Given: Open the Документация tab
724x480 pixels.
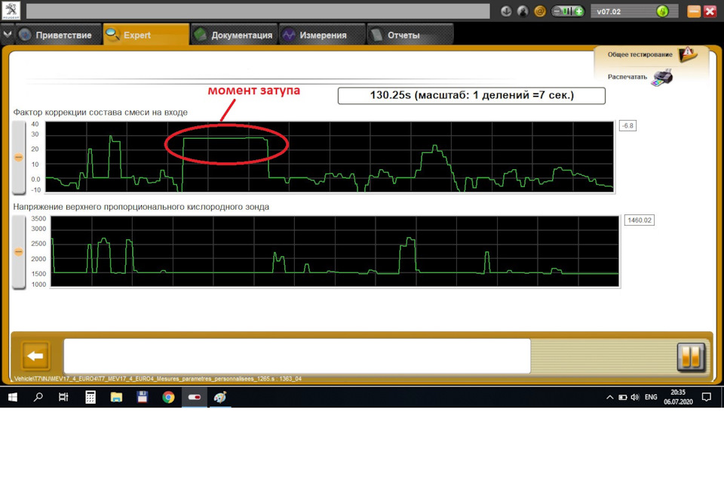Looking at the screenshot, I should pyautogui.click(x=234, y=35).
